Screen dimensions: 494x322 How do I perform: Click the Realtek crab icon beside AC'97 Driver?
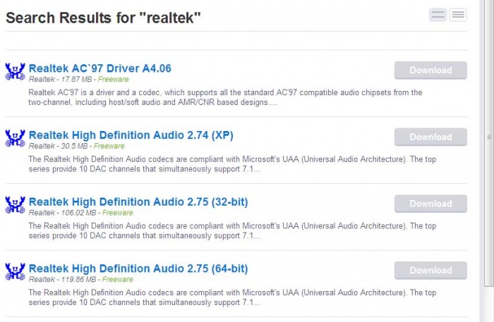[x=15, y=71]
